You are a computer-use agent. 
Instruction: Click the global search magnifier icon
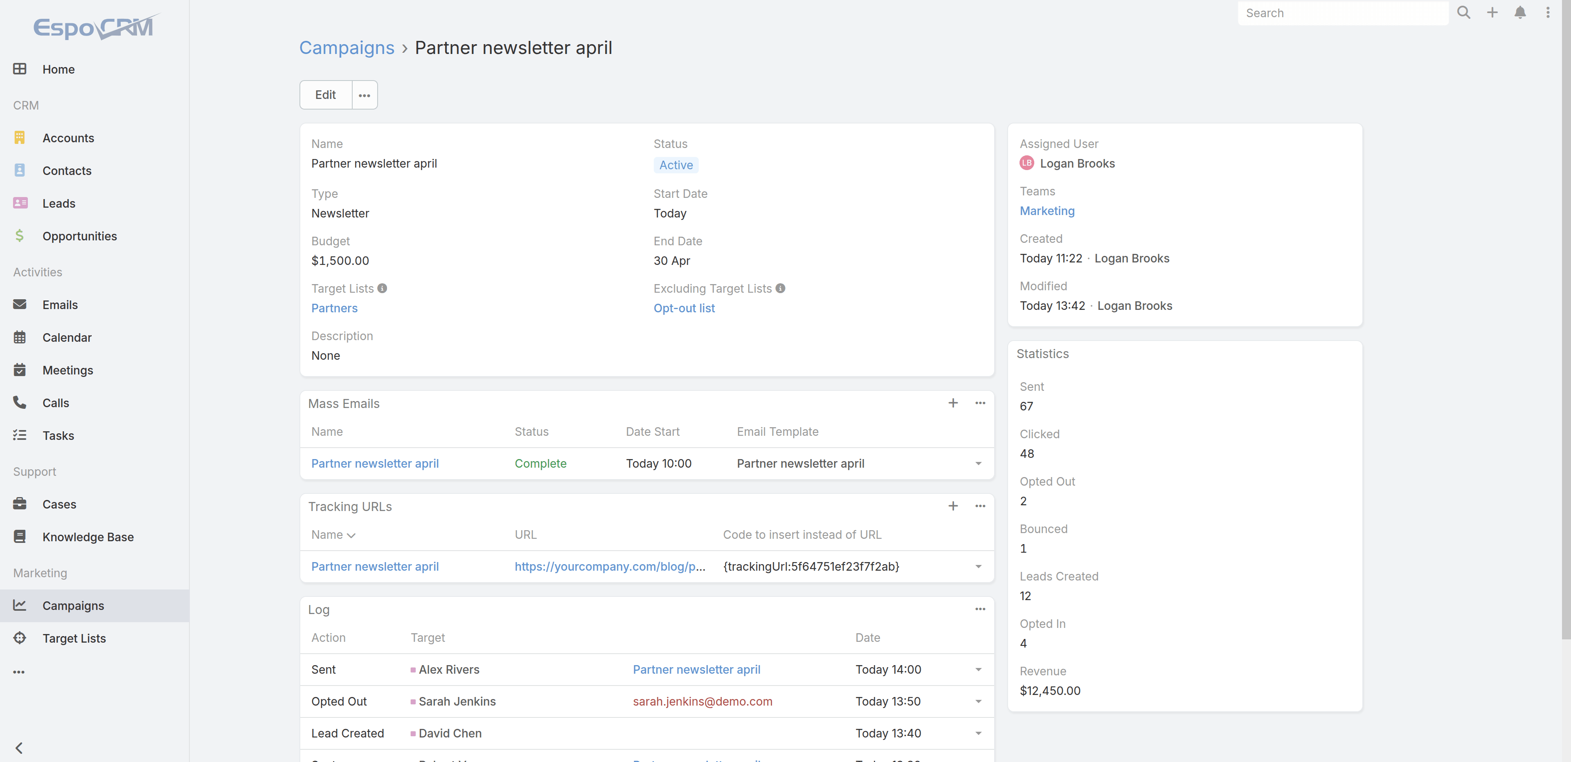click(1464, 12)
